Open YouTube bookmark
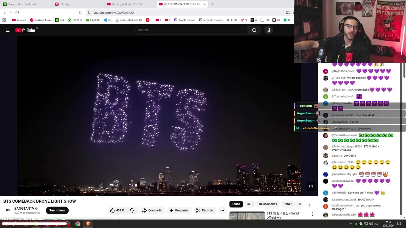The width and height of the screenshot is (406, 228). click(19, 20)
